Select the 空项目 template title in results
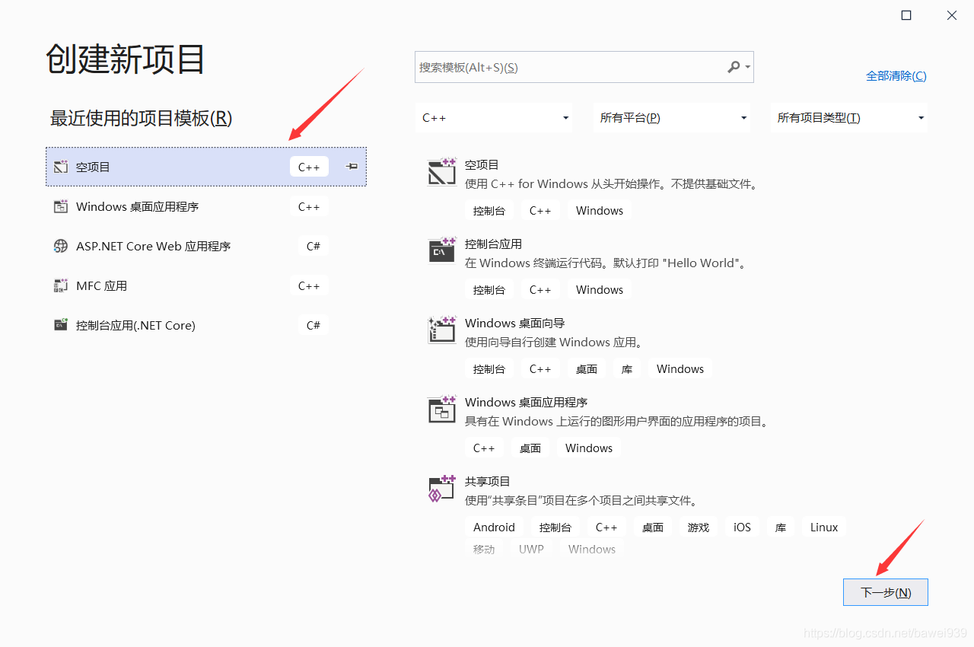Image resolution: width=974 pixels, height=647 pixels. [482, 164]
